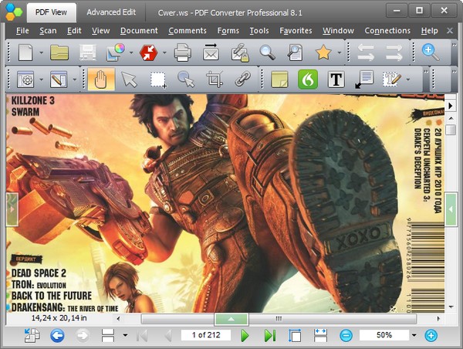Open favorites star dropdown arrow
Viewport: 463px width, 349px height.
click(x=340, y=53)
